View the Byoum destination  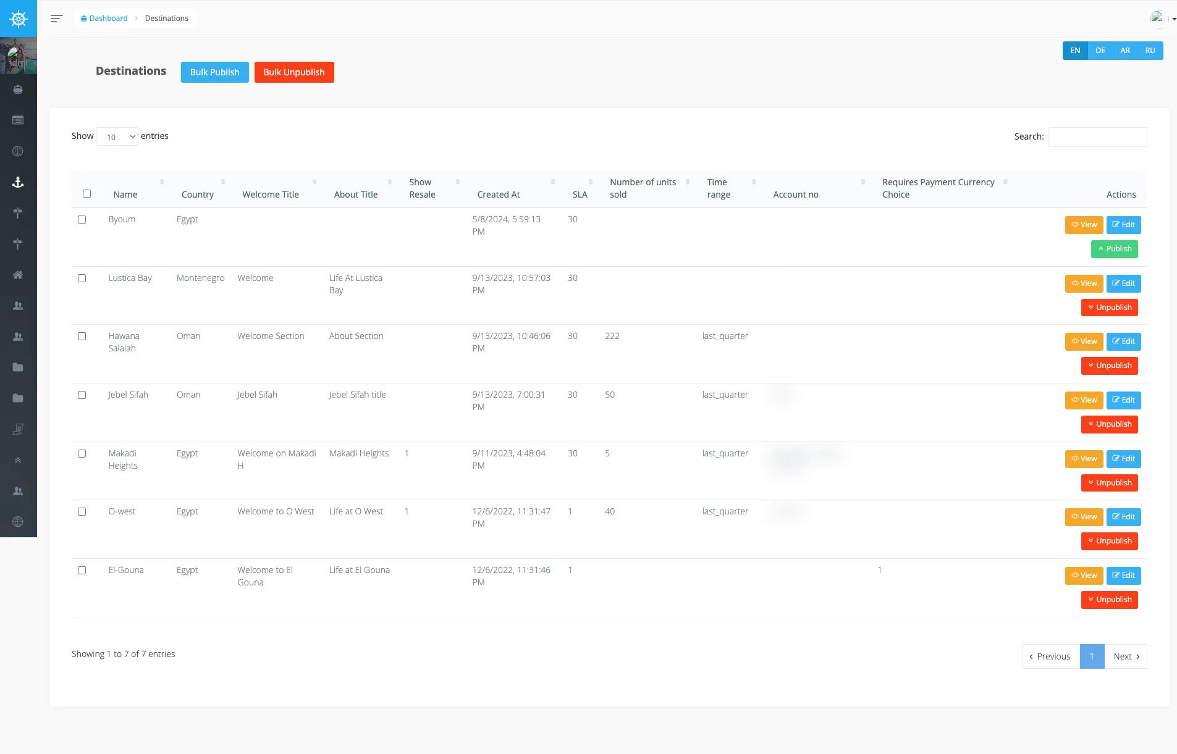tap(1084, 225)
